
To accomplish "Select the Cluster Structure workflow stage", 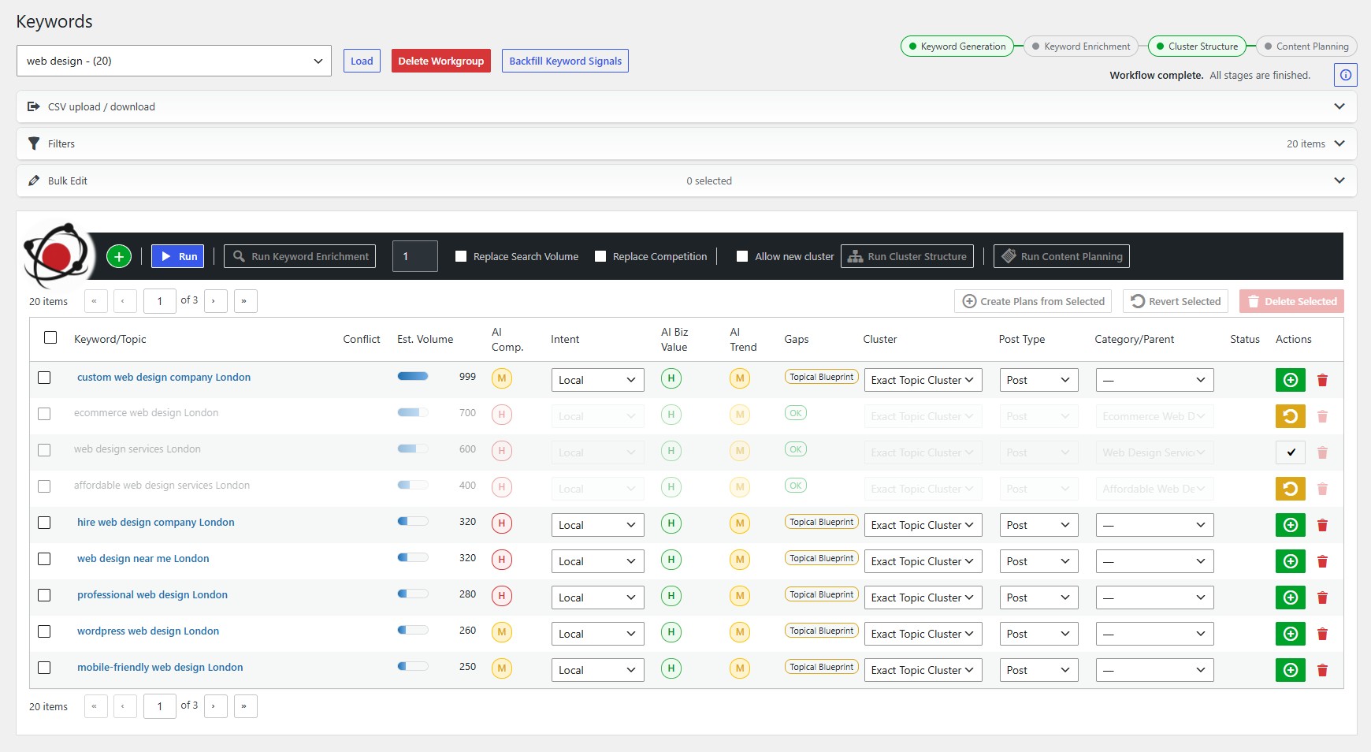I will click(1197, 47).
